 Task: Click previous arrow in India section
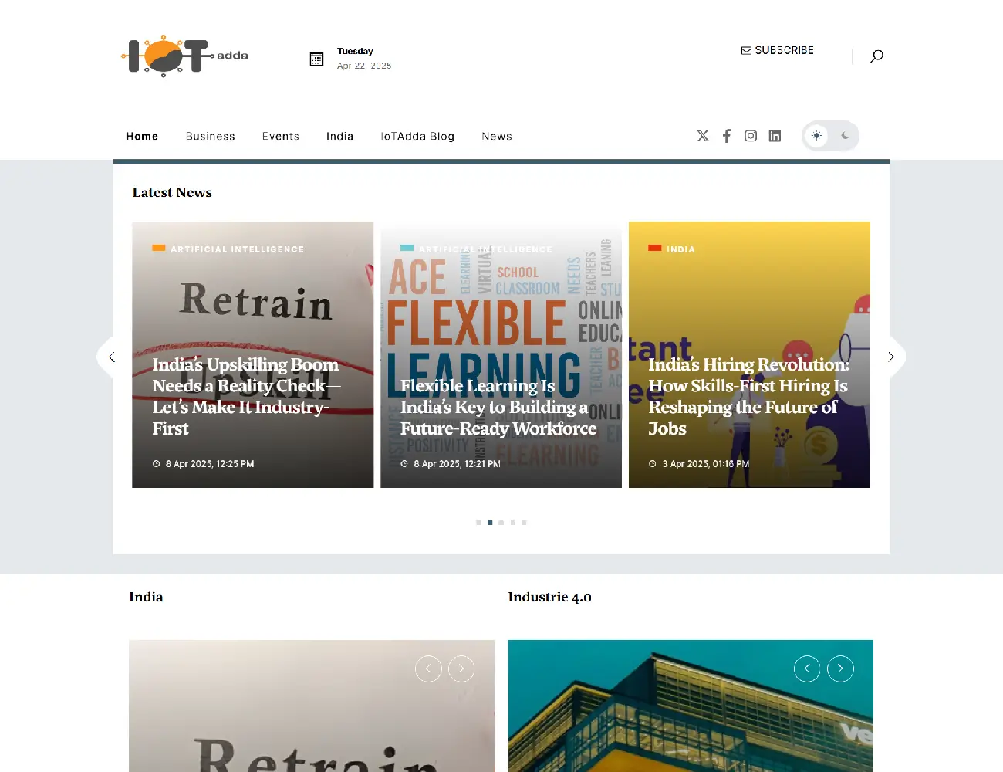click(x=428, y=669)
